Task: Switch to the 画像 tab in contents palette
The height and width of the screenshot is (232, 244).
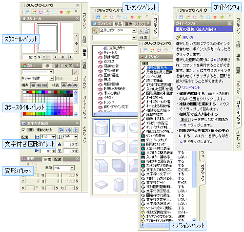Action: click(128, 24)
